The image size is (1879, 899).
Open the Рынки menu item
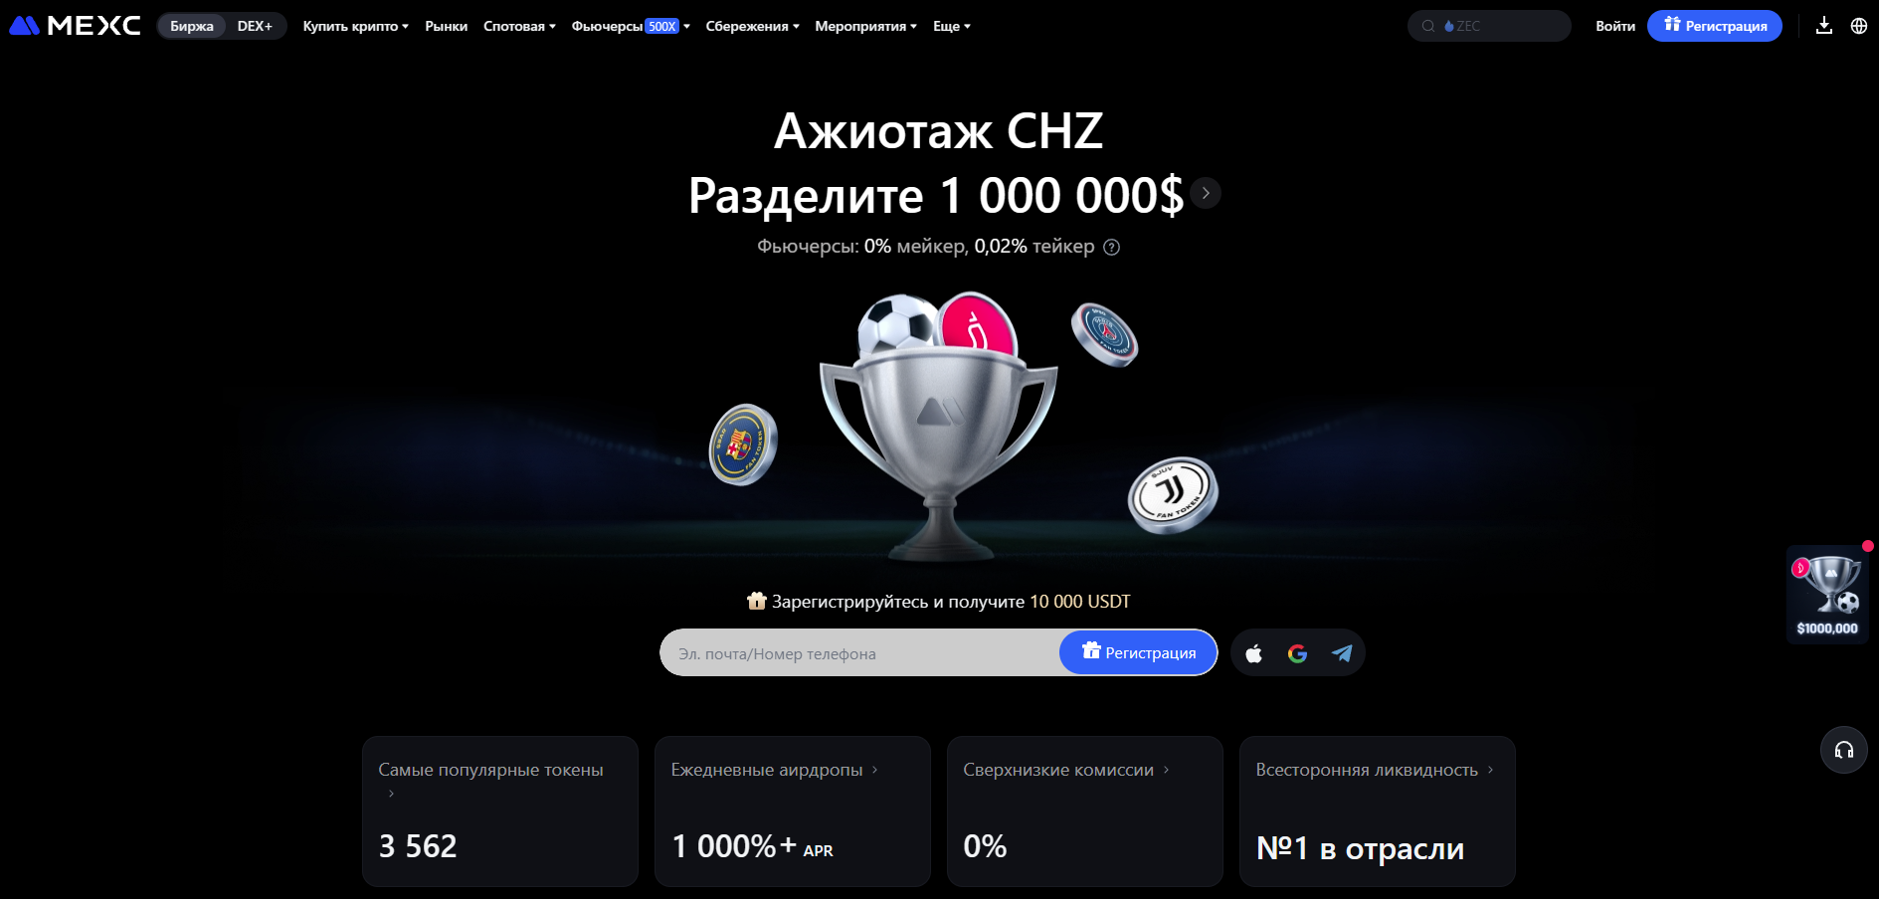tap(446, 26)
